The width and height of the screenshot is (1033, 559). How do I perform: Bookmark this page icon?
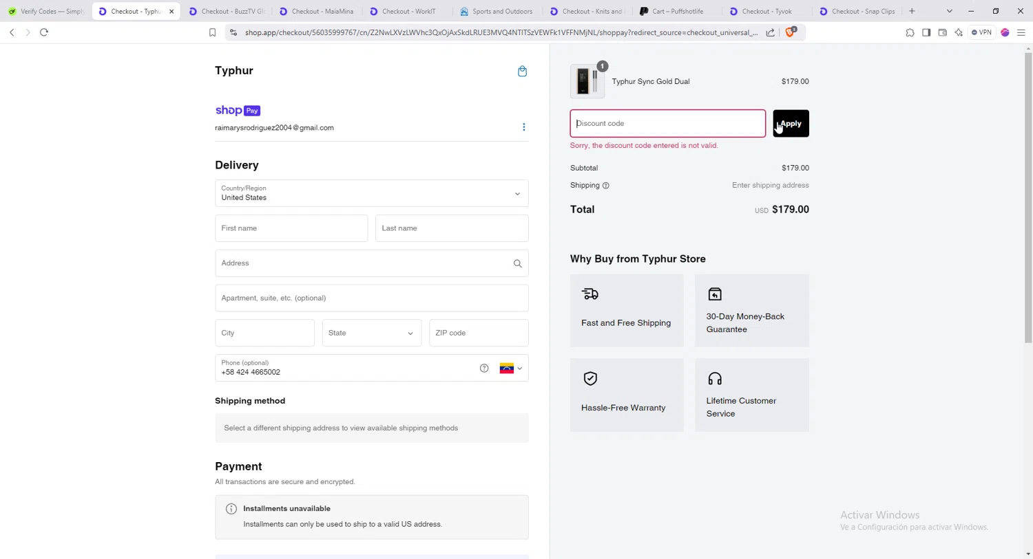[212, 32]
